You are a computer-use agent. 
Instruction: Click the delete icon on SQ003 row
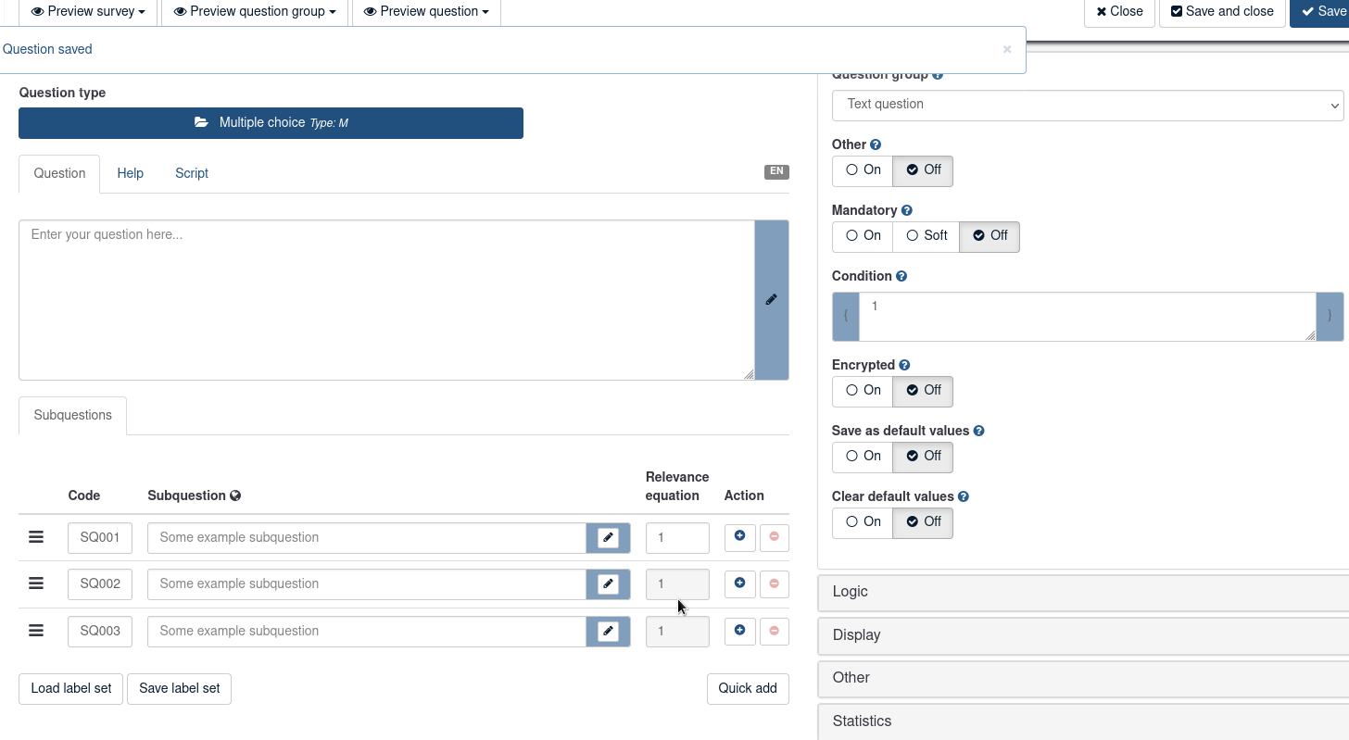(774, 631)
